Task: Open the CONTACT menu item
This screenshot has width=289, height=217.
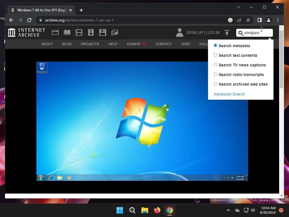Action: [163, 44]
